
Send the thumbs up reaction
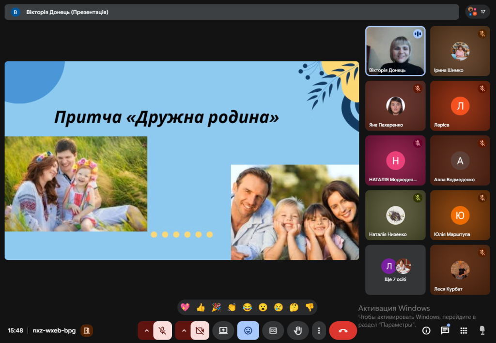[x=201, y=307]
